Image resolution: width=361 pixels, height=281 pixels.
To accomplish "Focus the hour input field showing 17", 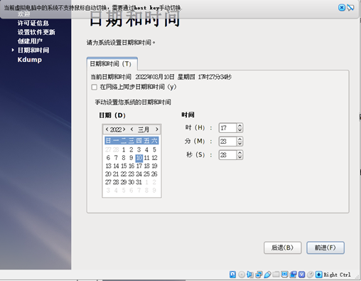I will tap(227, 128).
